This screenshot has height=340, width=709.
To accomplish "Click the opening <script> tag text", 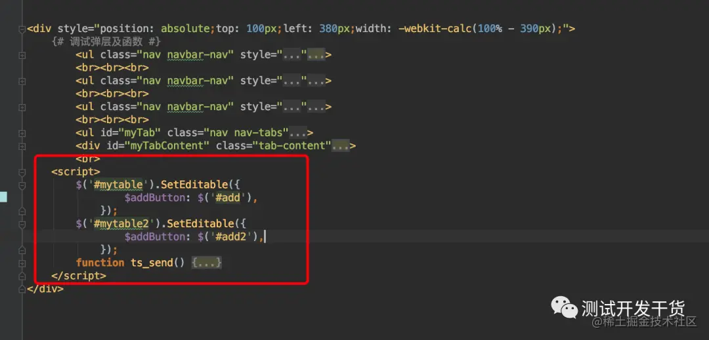I will click(76, 172).
